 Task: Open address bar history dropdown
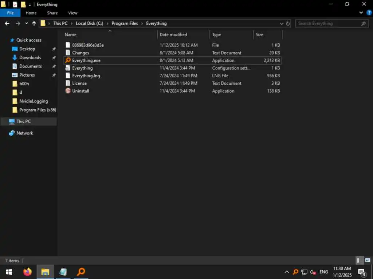coord(282,24)
